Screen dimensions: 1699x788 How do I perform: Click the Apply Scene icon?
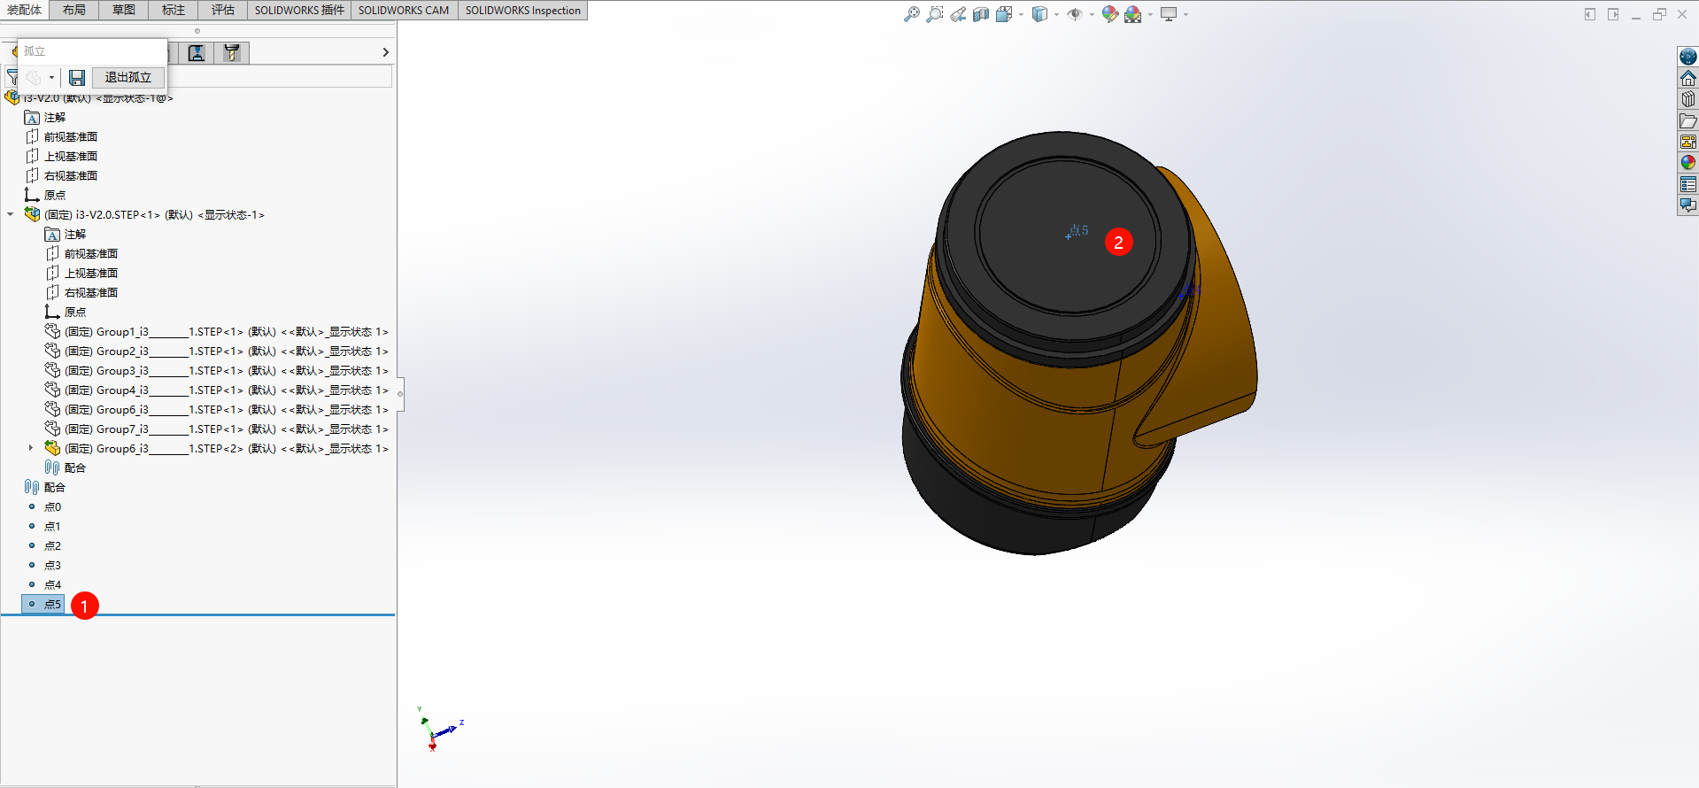1133,14
